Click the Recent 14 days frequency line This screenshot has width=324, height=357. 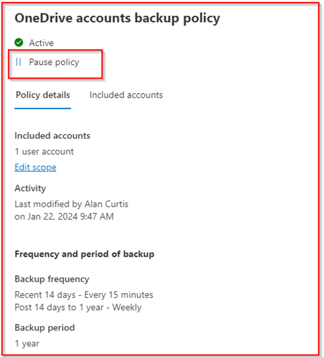click(84, 295)
